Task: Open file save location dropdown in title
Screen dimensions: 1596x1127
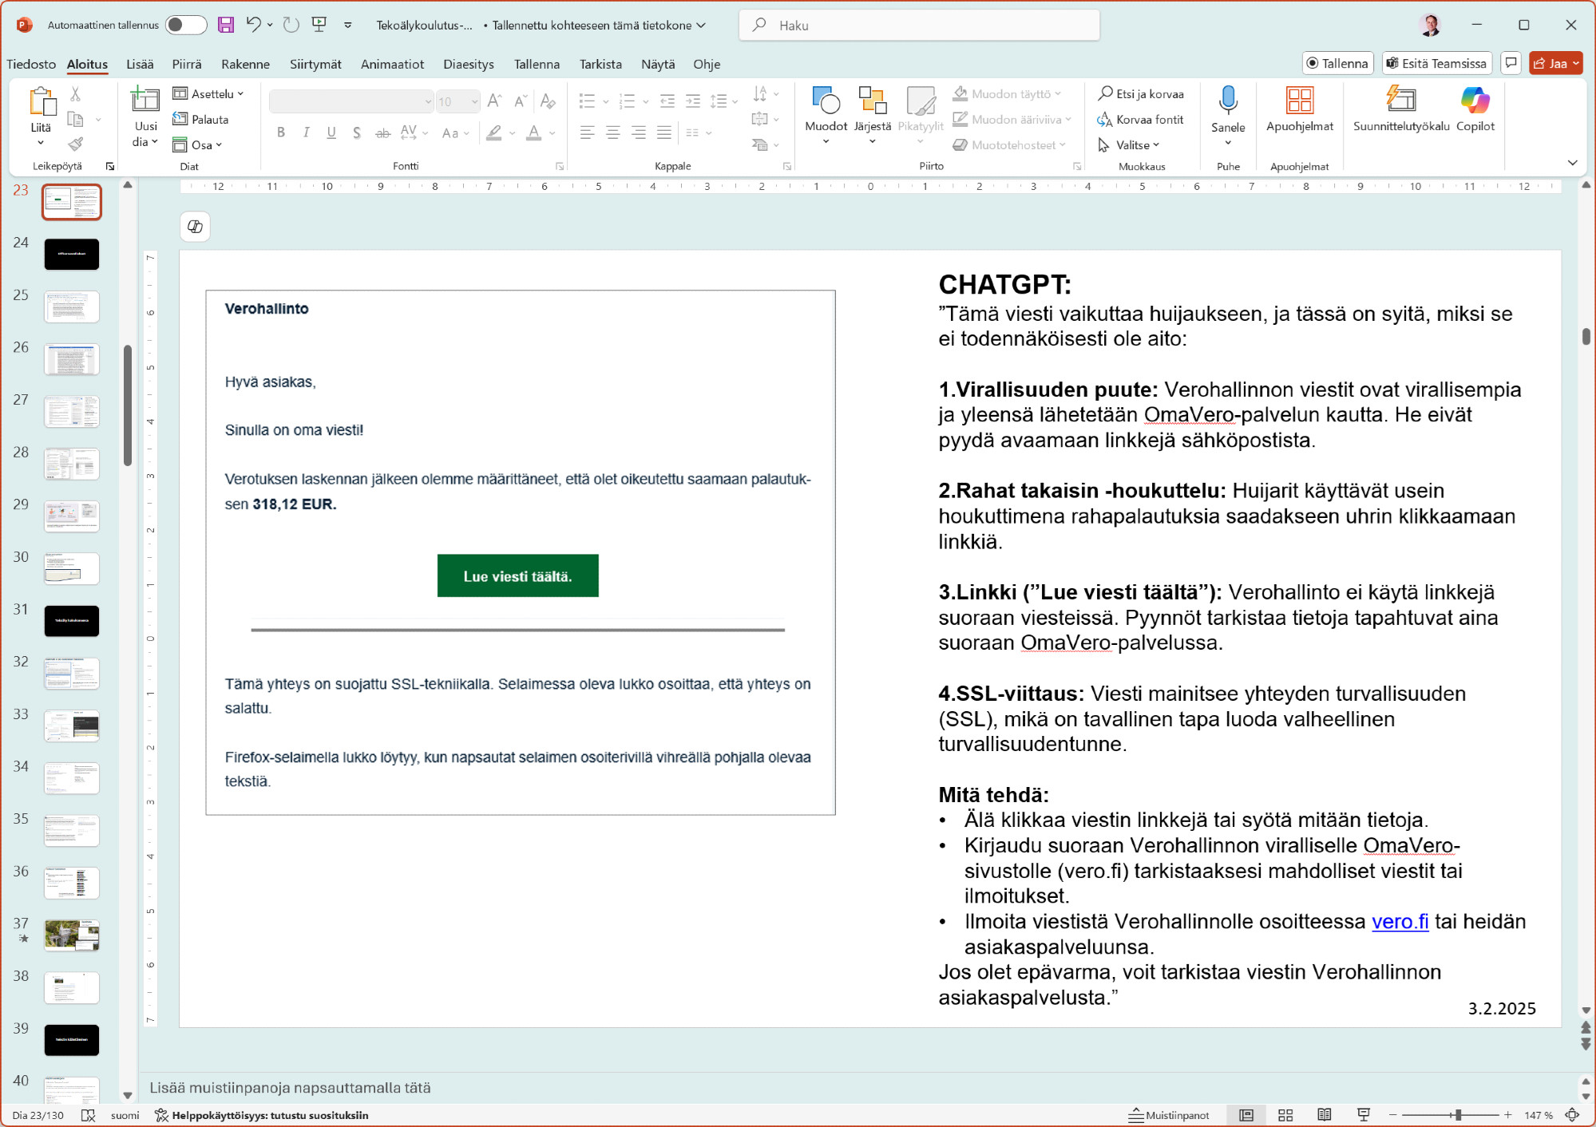Action: 701,25
